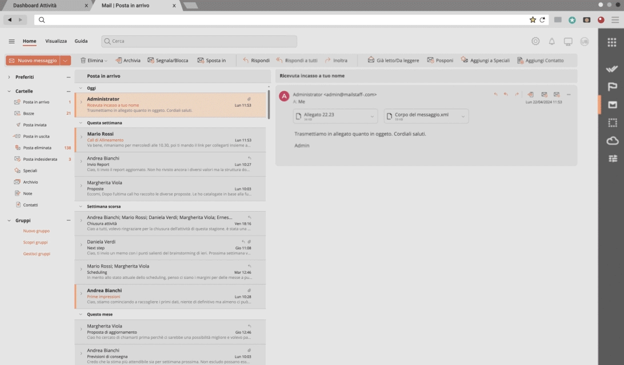Image resolution: width=624 pixels, height=365 pixels.
Task: Expand the Preferiti section
Action: [9, 77]
